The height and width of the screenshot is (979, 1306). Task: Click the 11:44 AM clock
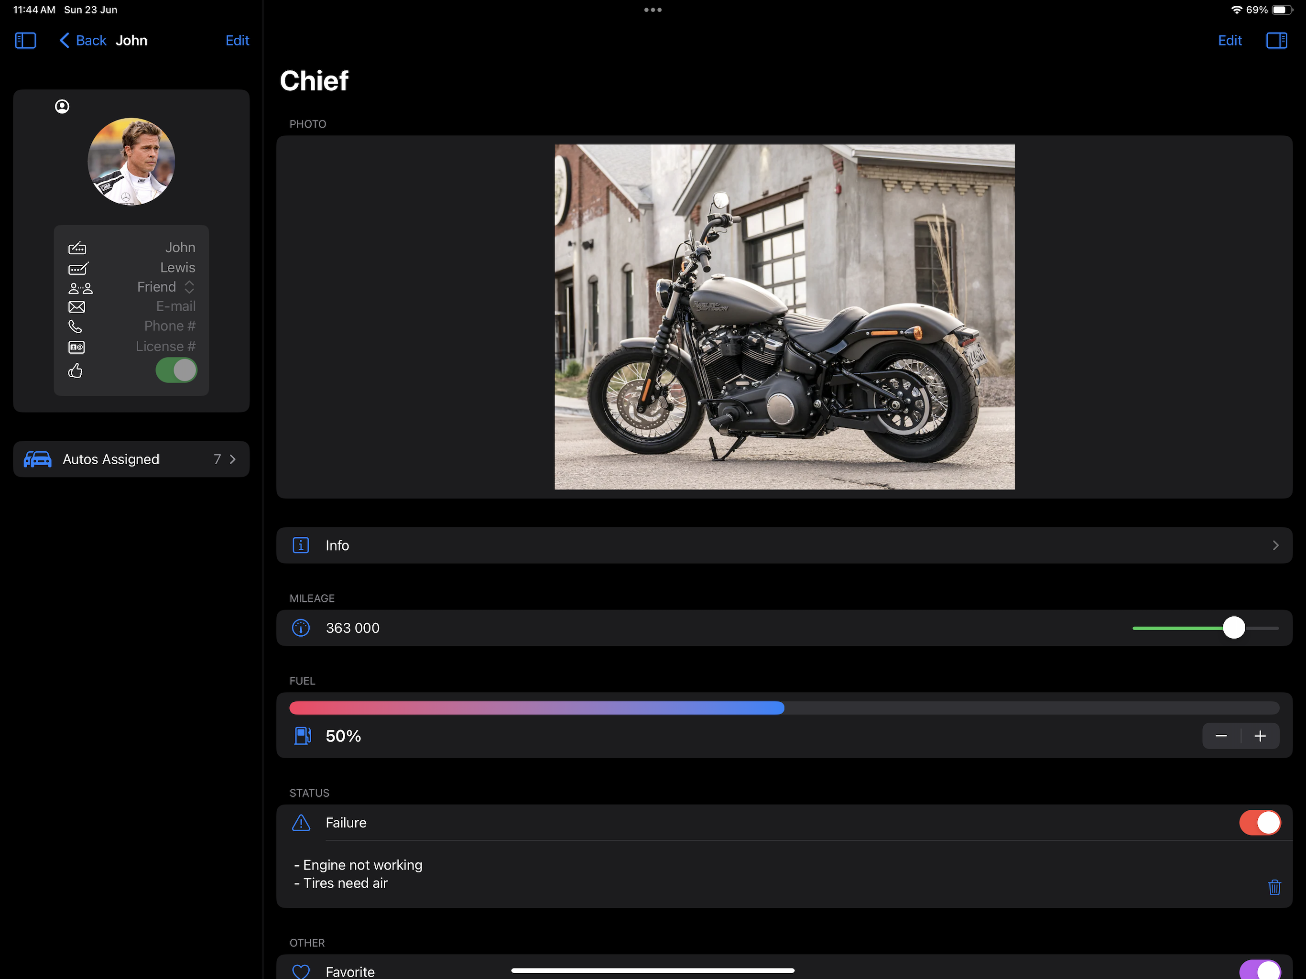(34, 10)
